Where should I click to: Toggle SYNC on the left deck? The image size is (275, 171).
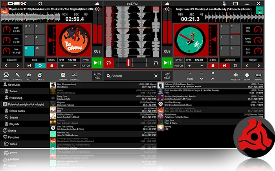click(85, 60)
